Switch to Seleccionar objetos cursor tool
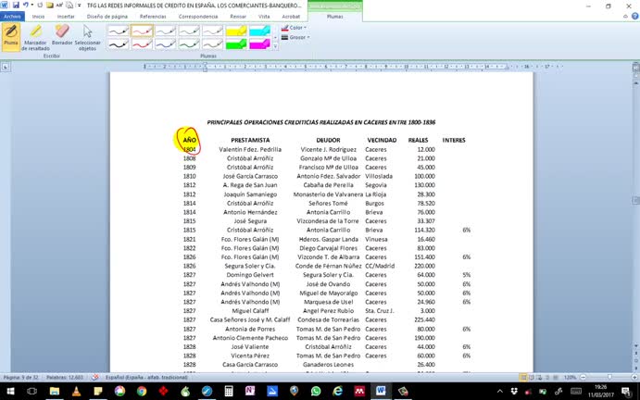 click(x=87, y=37)
